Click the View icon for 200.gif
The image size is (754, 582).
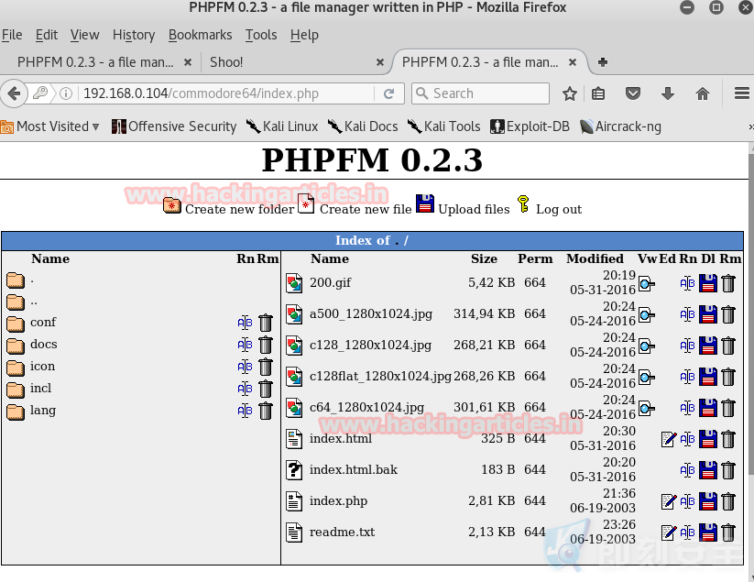pos(646,284)
